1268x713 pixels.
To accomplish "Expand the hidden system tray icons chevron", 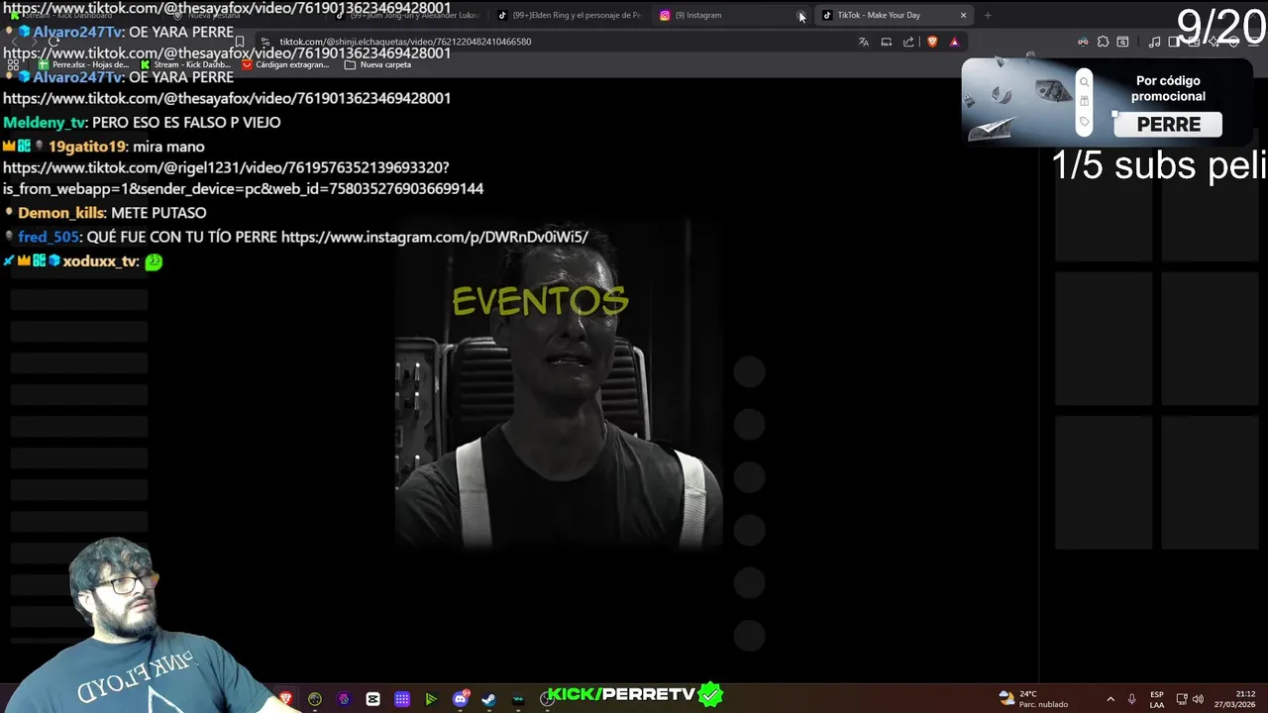I will pos(1109,699).
